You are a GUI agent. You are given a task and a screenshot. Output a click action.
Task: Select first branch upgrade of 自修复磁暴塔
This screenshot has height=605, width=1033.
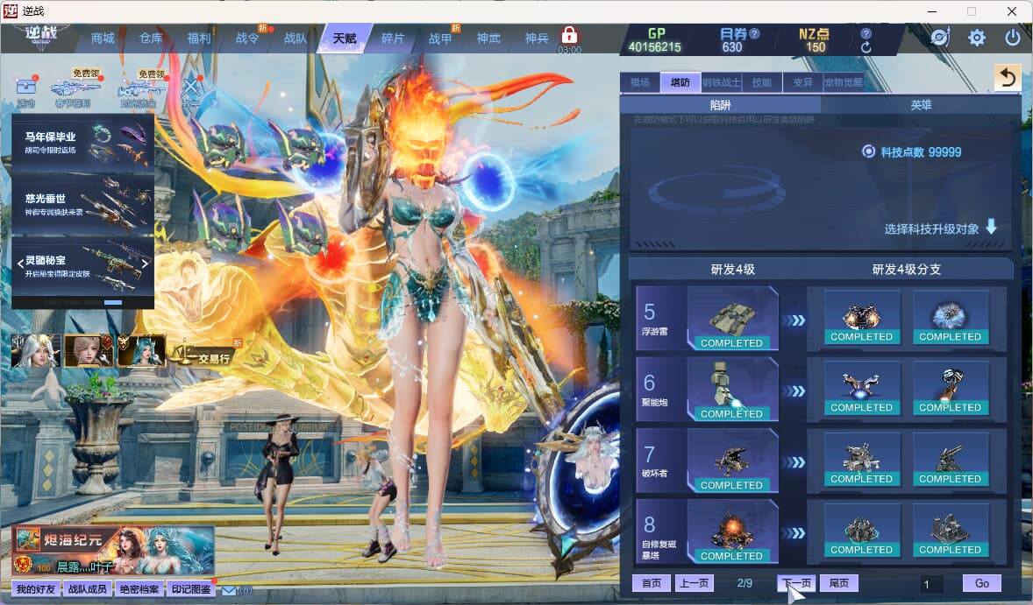coord(861,530)
